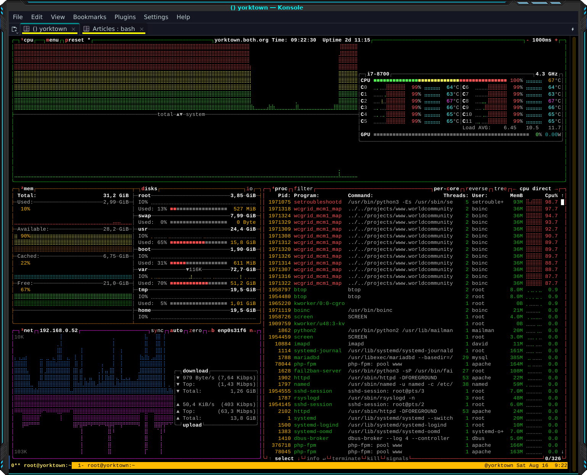Click the cpu box label

[27, 40]
